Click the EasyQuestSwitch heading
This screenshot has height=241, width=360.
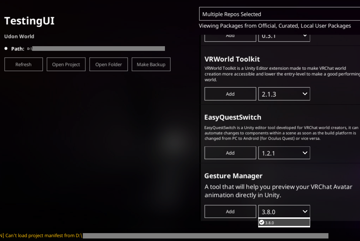point(233,117)
